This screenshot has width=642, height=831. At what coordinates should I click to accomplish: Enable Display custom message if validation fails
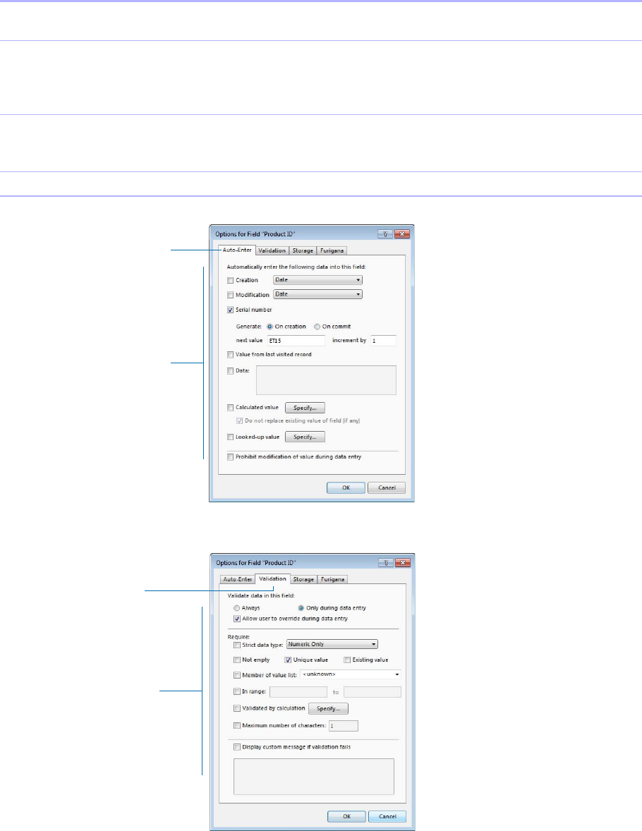pos(236,747)
